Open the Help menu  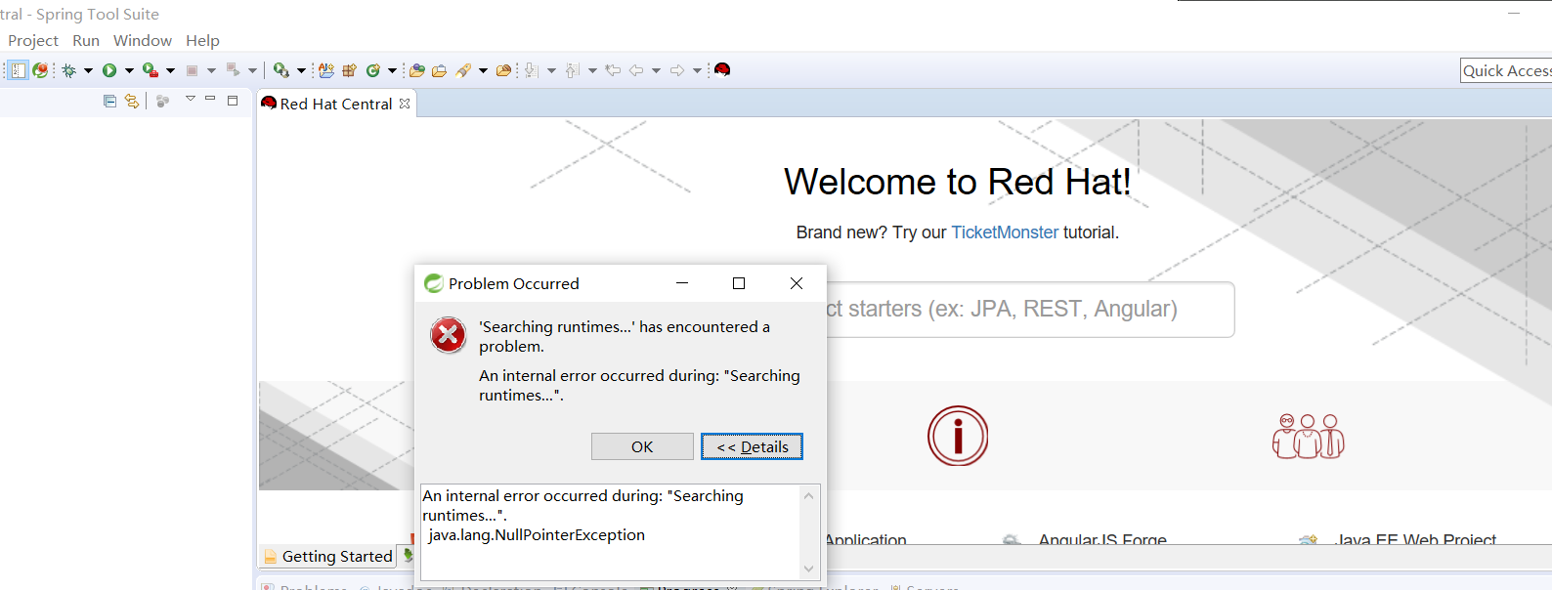pos(202,40)
